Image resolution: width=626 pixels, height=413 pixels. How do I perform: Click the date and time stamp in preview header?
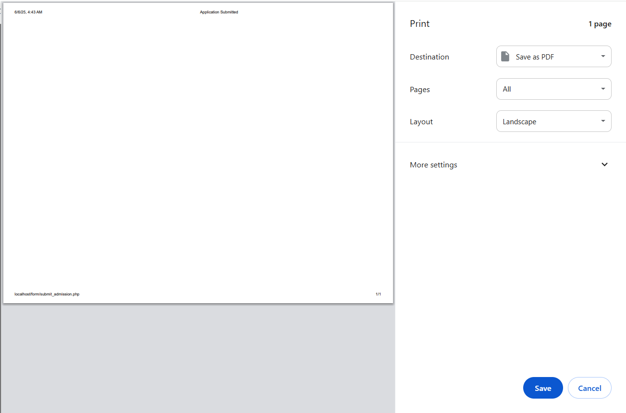(28, 12)
